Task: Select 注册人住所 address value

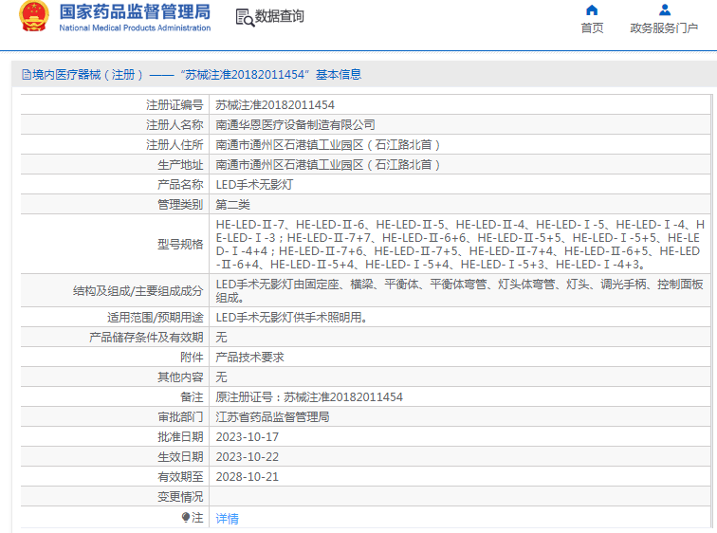Action: coord(327,145)
